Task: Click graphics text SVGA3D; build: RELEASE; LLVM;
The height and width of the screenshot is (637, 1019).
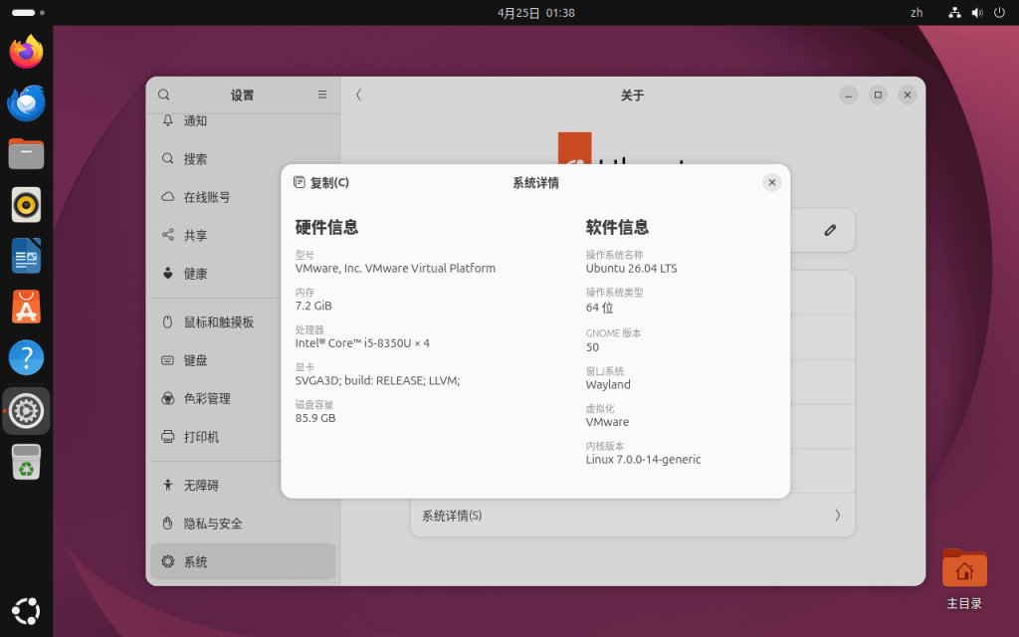Action: tap(377, 381)
